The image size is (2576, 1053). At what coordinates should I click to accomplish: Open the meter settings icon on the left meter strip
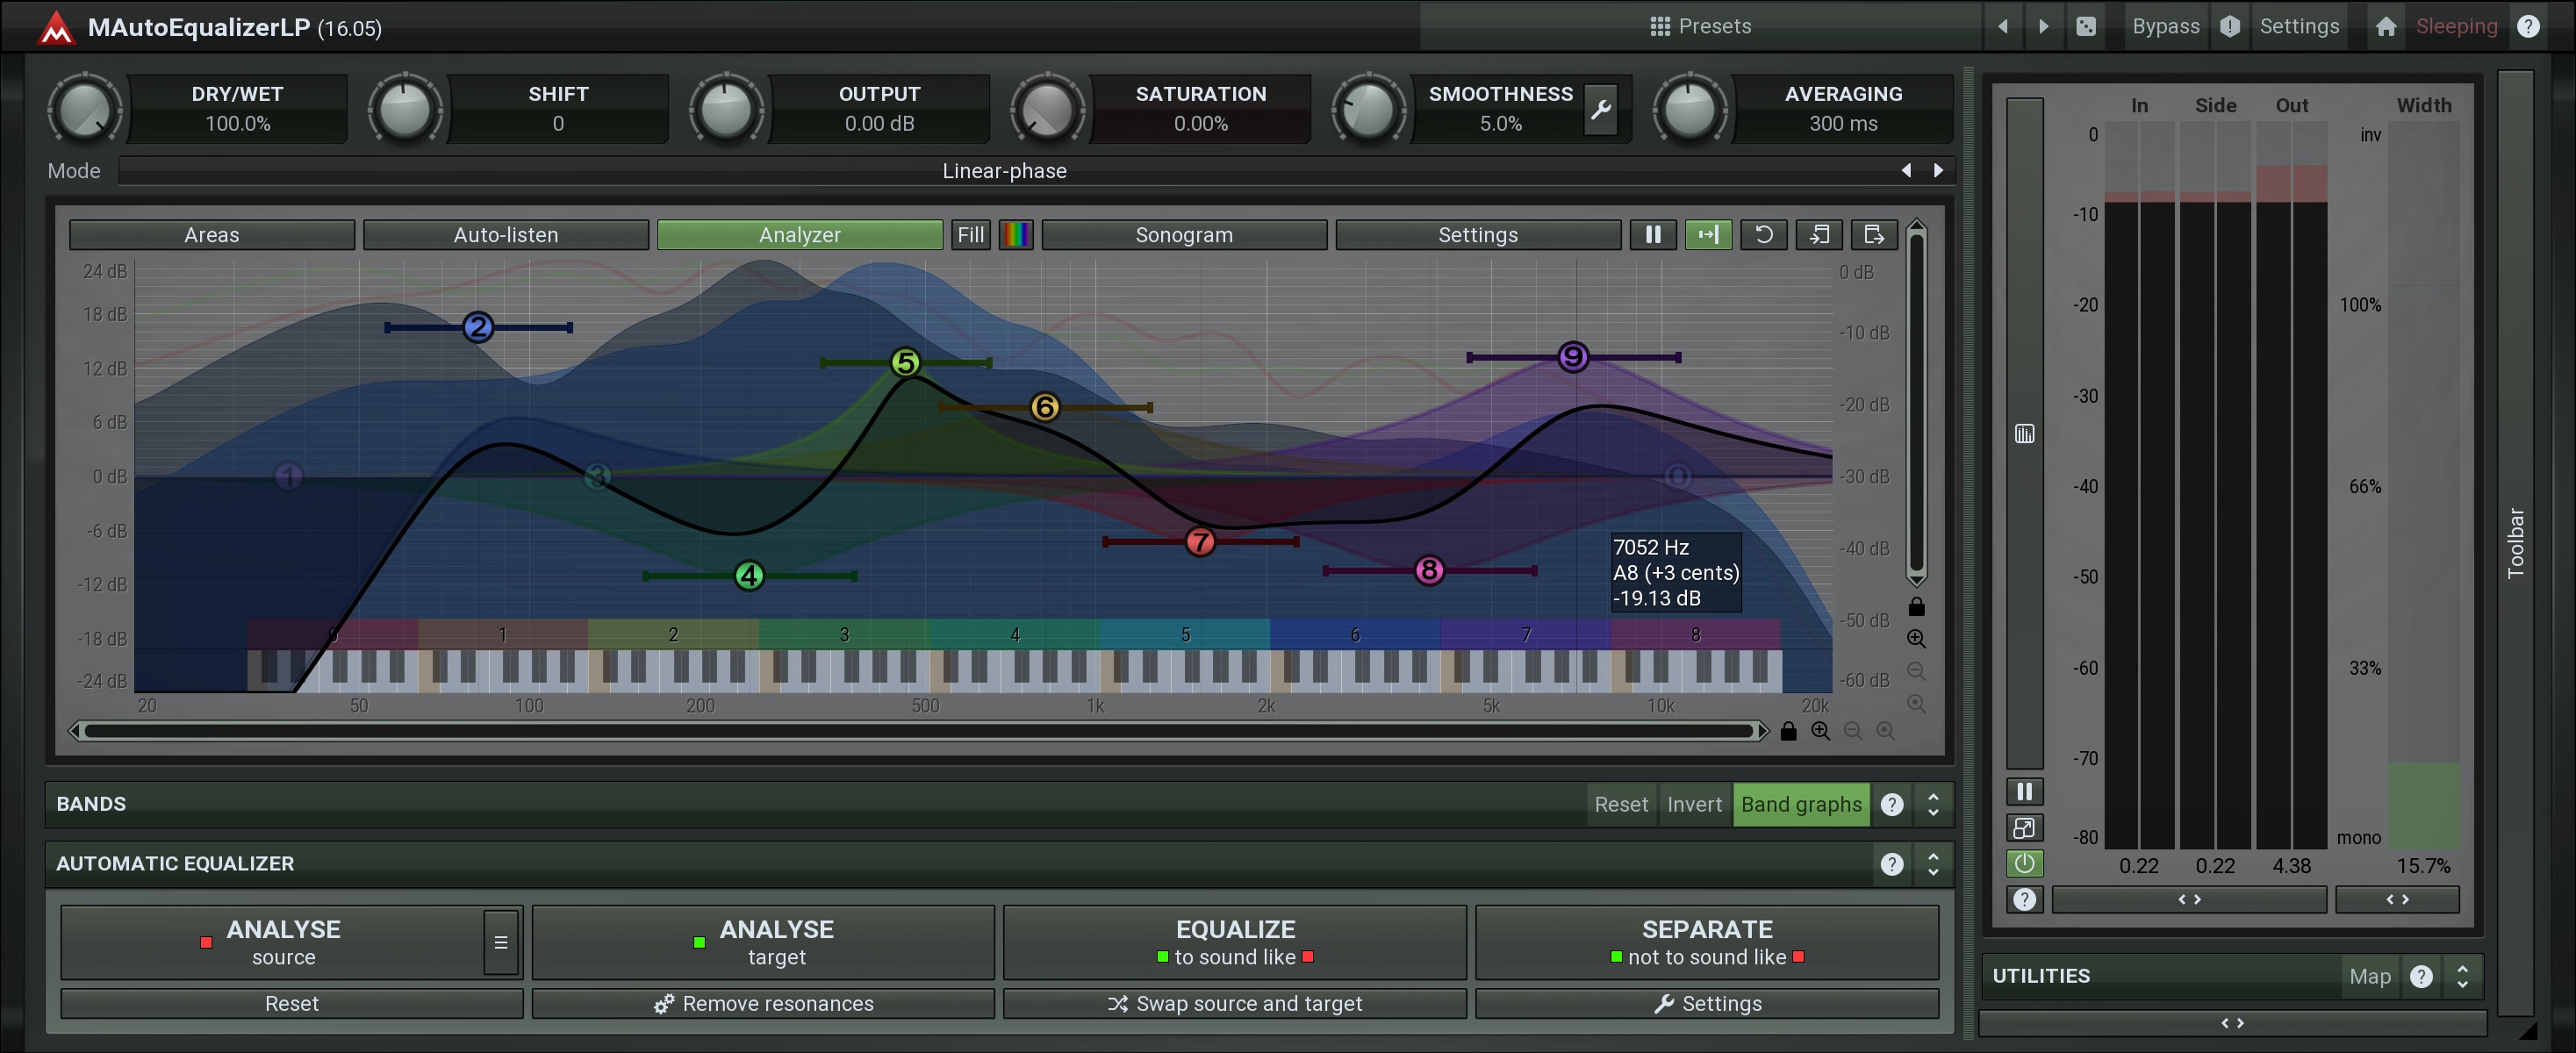point(2024,434)
